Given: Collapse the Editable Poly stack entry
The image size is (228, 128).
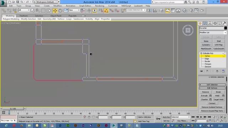Looking at the screenshot, I should click(x=201, y=53).
